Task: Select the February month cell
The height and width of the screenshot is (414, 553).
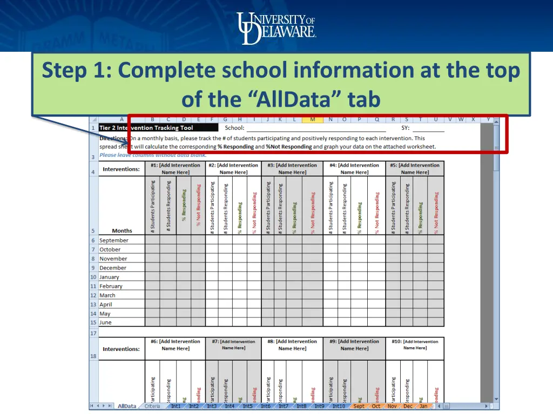Action: (122, 286)
